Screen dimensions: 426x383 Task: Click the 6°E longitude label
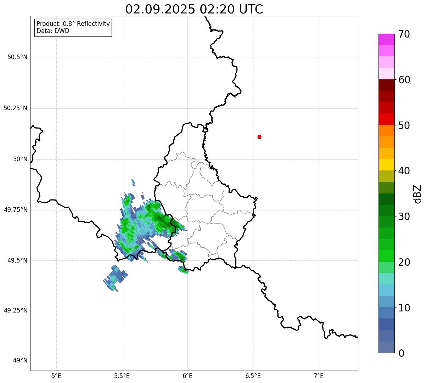(187, 376)
